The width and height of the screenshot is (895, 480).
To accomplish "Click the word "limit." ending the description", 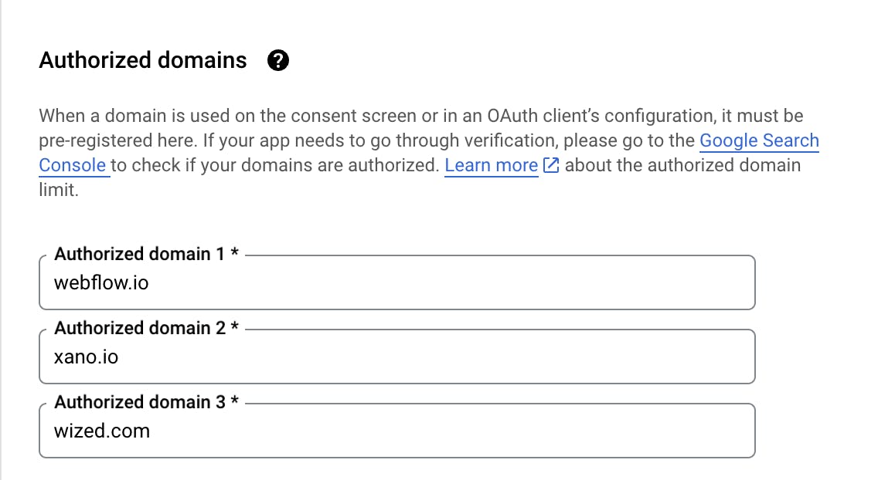I will click(59, 190).
